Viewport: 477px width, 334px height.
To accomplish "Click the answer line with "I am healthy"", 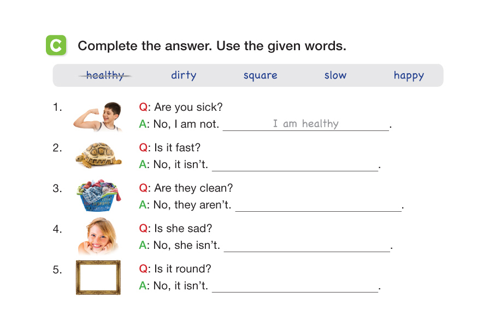I will [x=306, y=124].
